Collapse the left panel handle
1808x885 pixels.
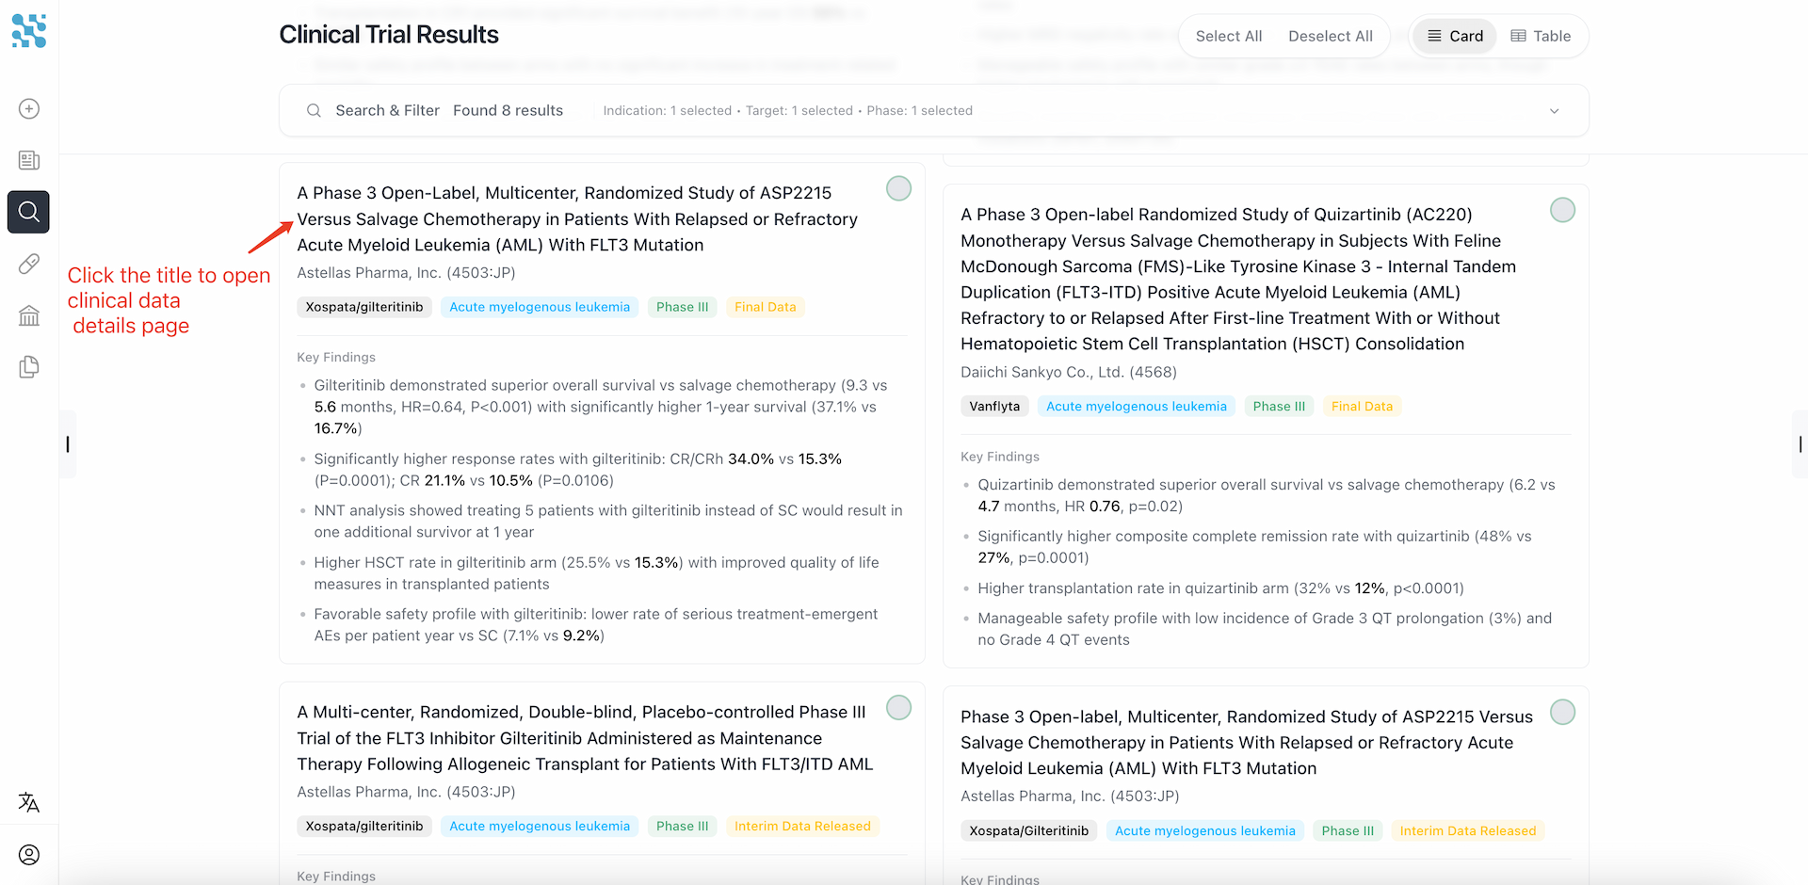(68, 444)
